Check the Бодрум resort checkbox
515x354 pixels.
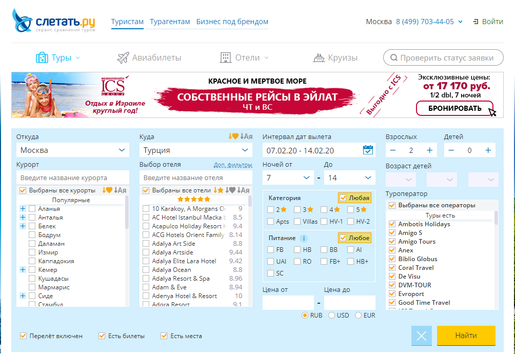coord(32,235)
